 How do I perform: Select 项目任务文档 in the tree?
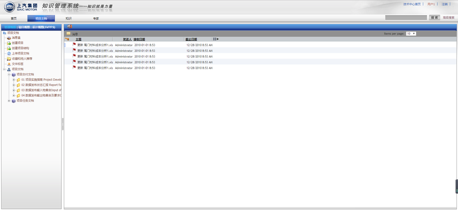point(25,101)
